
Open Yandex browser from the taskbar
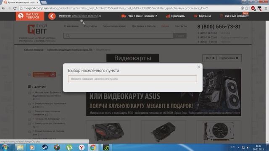(82, 147)
